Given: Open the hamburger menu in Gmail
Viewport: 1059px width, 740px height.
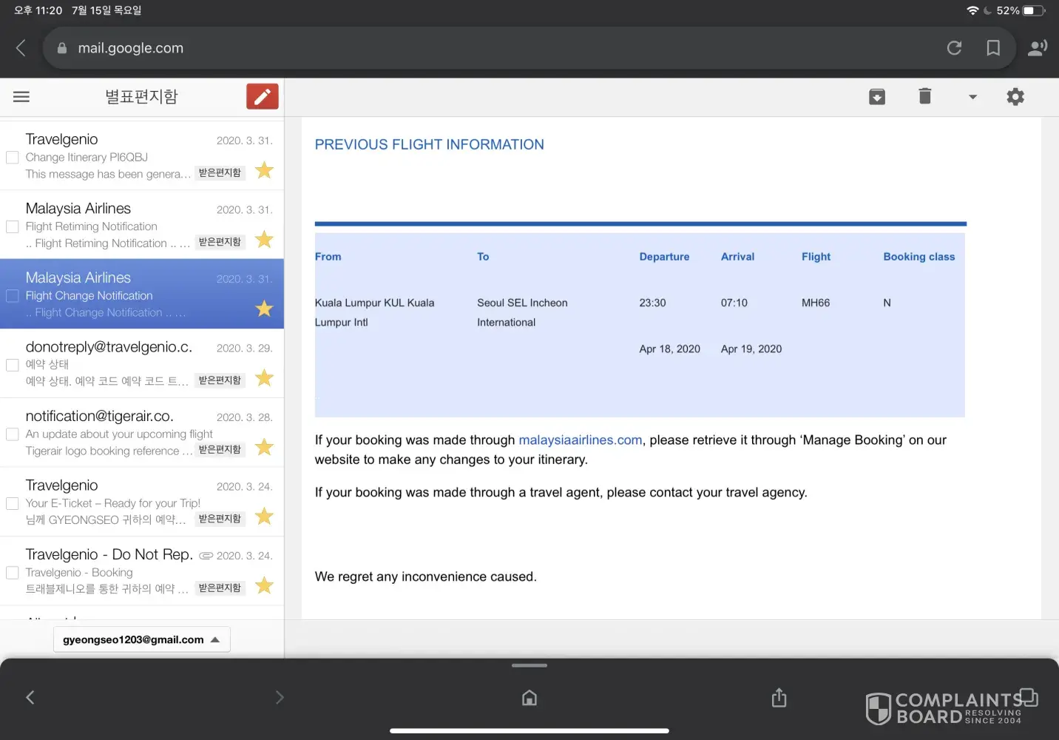Looking at the screenshot, I should click(x=21, y=97).
